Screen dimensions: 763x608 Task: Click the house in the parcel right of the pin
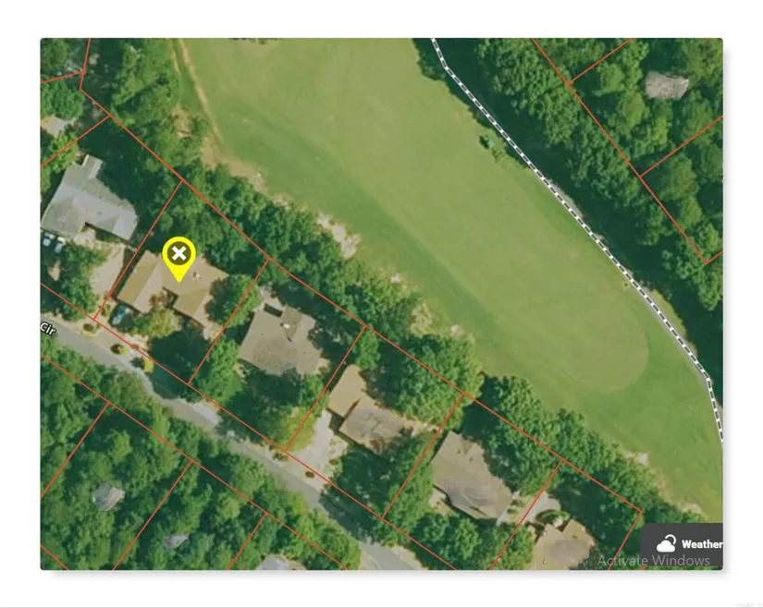point(281,340)
